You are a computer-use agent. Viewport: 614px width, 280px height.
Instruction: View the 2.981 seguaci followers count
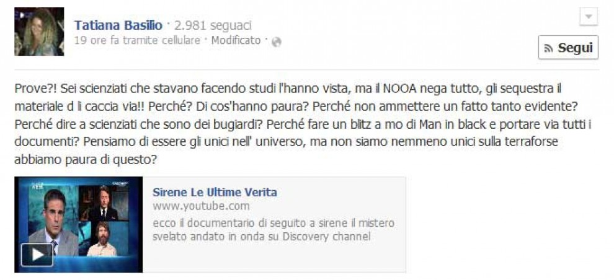click(x=213, y=25)
